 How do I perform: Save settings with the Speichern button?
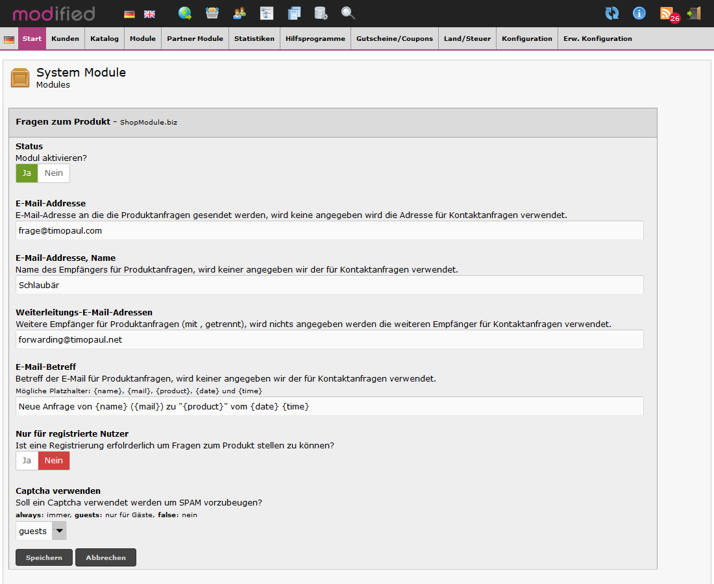click(43, 557)
